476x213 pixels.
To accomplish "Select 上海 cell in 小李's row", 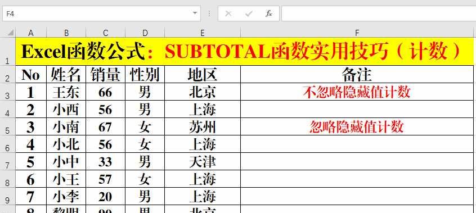I will pos(203,197).
